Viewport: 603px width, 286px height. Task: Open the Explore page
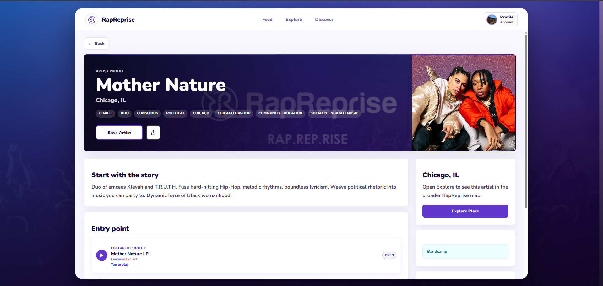pyautogui.click(x=294, y=19)
